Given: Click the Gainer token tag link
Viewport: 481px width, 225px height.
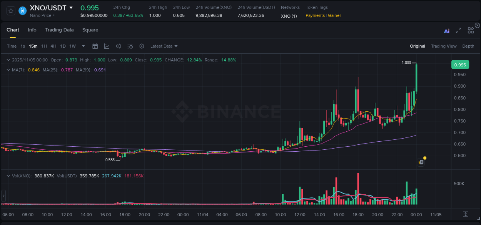Looking at the screenshot, I should [334, 15].
